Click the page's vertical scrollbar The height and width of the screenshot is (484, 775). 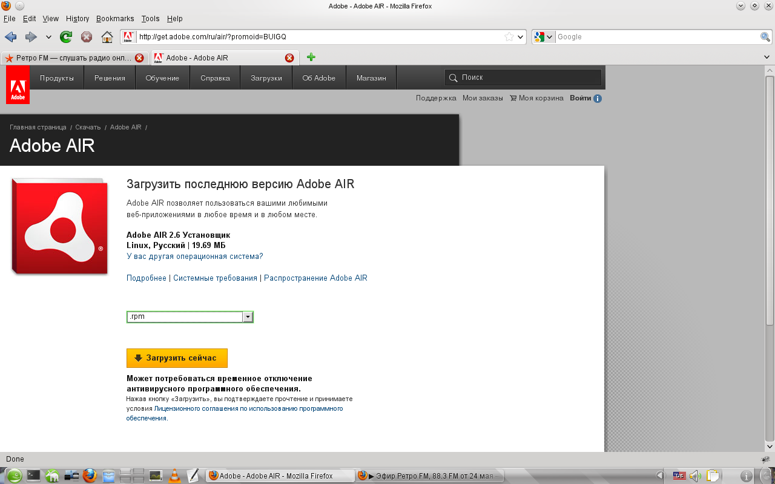click(x=770, y=258)
